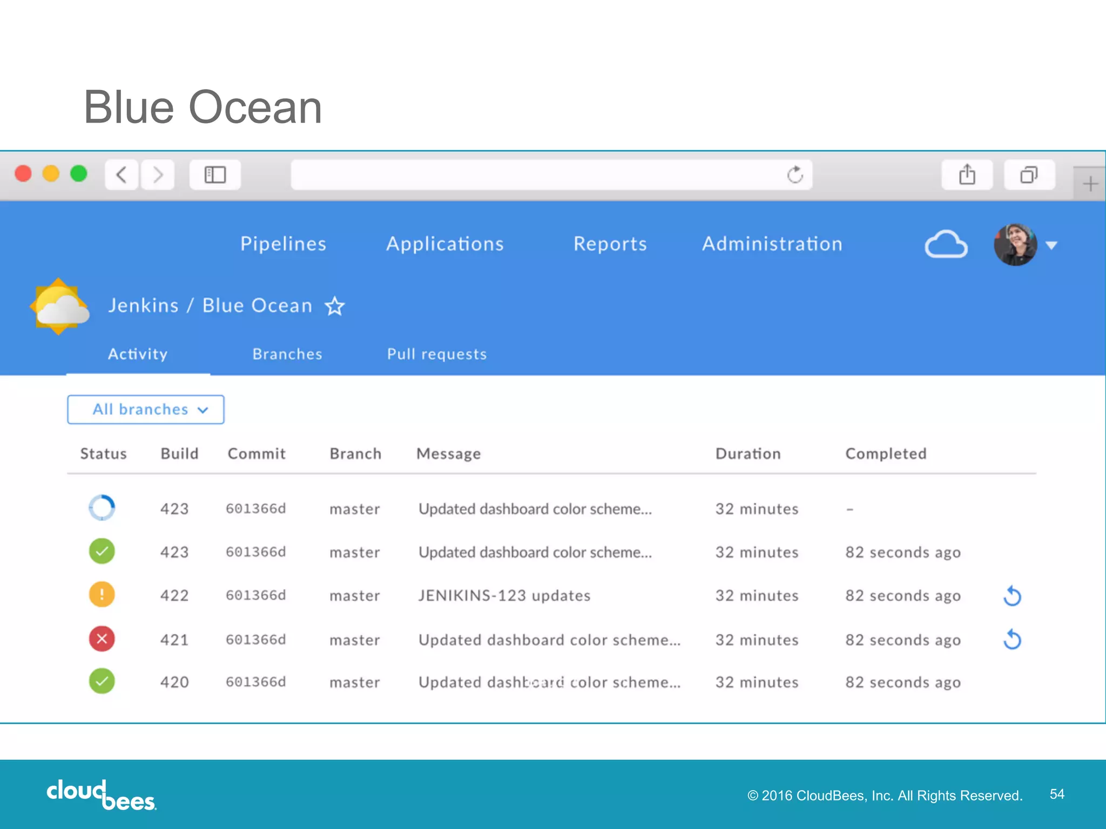
Task: Expand the All branches dropdown
Action: click(146, 410)
